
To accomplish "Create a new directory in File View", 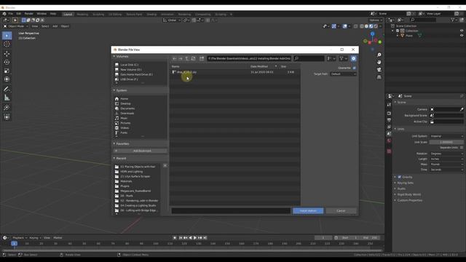I will pos(202,58).
